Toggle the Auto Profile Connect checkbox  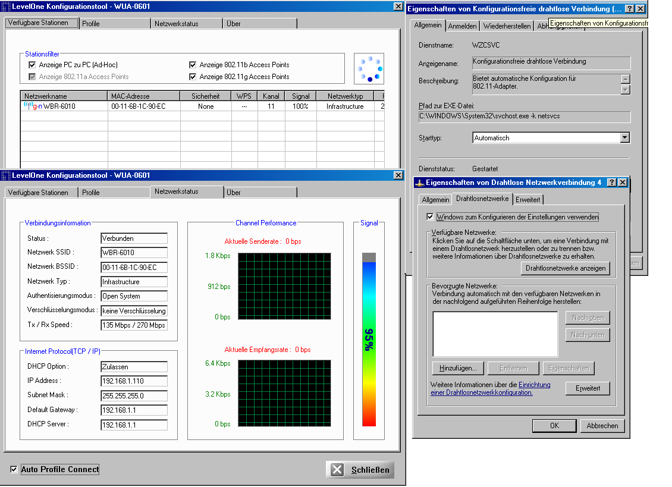[14, 469]
